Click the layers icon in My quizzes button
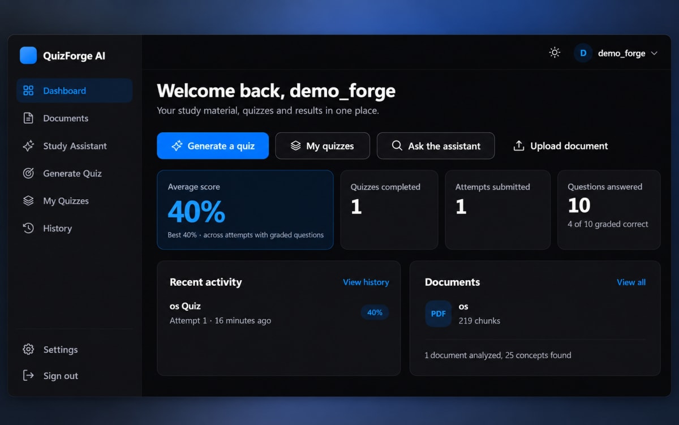Viewport: 679px width, 425px height. click(295, 146)
